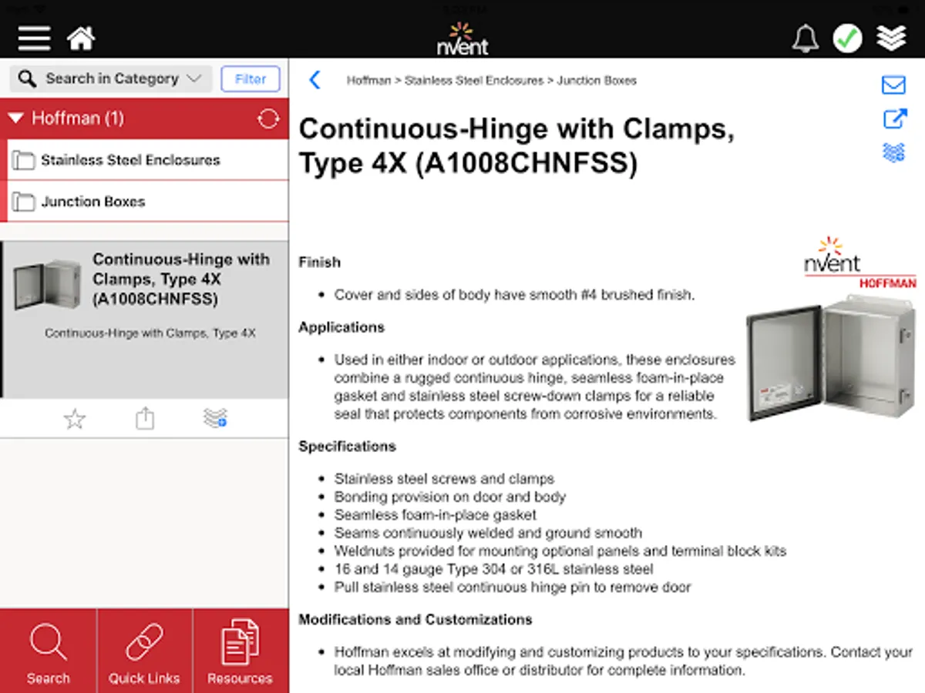This screenshot has height=693, width=925.
Task: Click Stainless Steel Enclosures in breadcrumb
Action: coord(474,80)
